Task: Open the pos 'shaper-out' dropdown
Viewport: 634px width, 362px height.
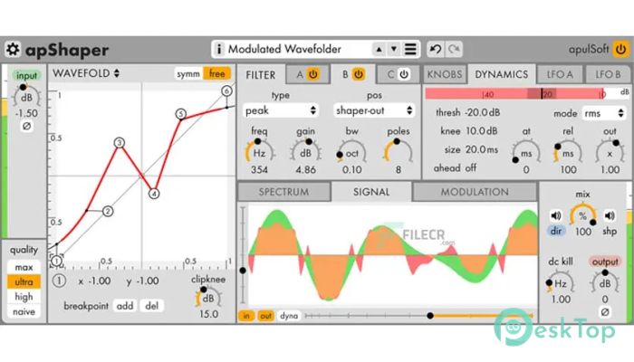Action: pos(374,110)
